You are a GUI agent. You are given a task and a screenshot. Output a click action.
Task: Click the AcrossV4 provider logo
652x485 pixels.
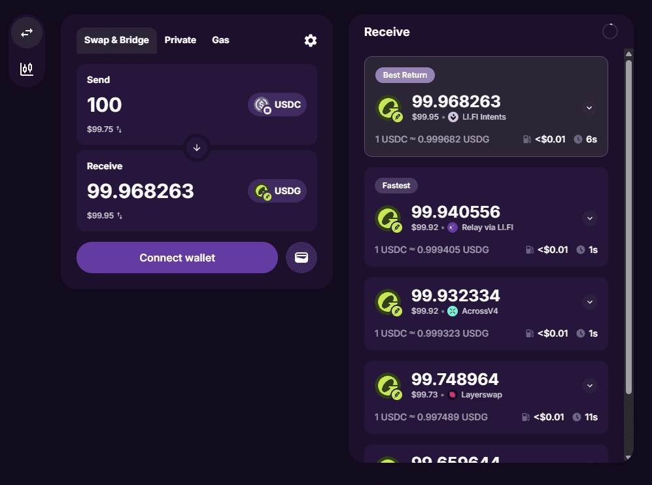(453, 311)
